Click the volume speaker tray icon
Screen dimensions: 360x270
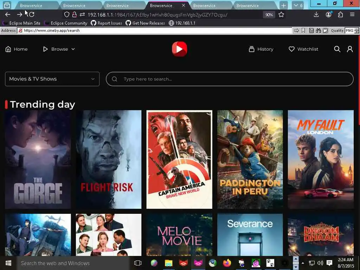click(320, 263)
